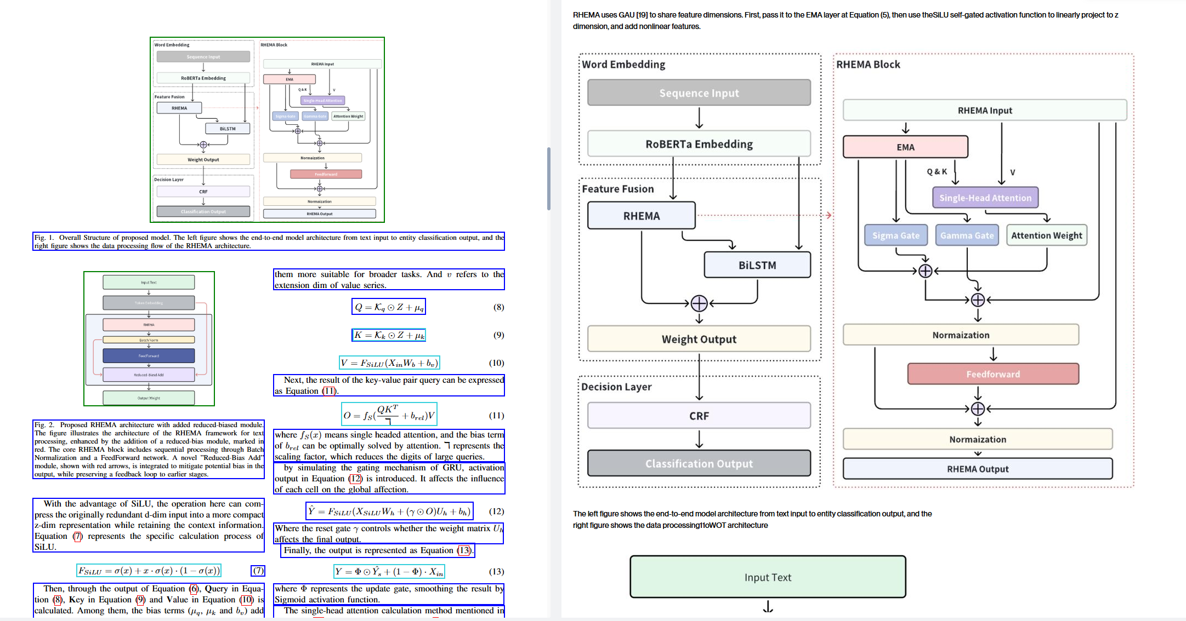Follow the Equation (6) reference link
Screen dimensions: 1186x621
[x=194, y=589]
